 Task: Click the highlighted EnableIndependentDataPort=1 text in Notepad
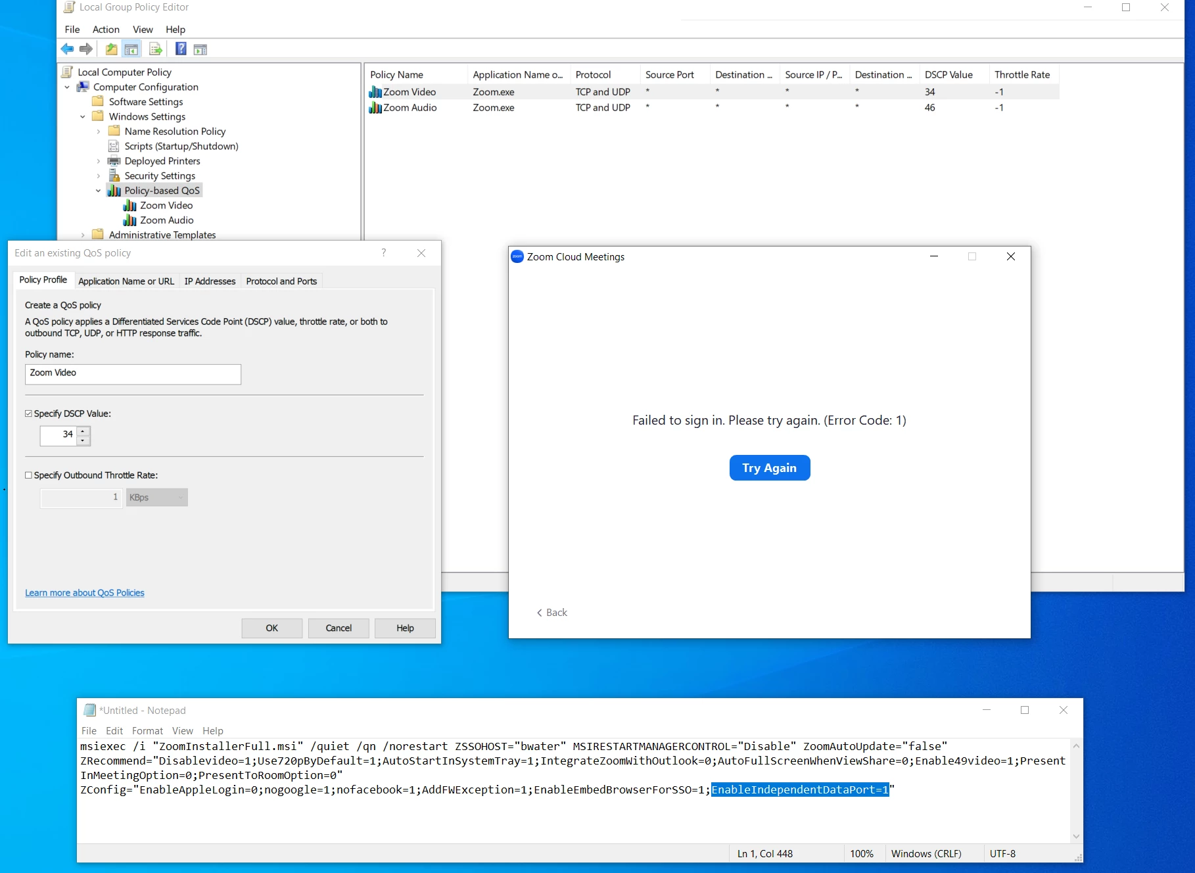(800, 790)
